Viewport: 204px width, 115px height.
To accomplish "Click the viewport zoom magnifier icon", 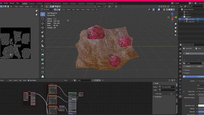I will coord(176,24).
